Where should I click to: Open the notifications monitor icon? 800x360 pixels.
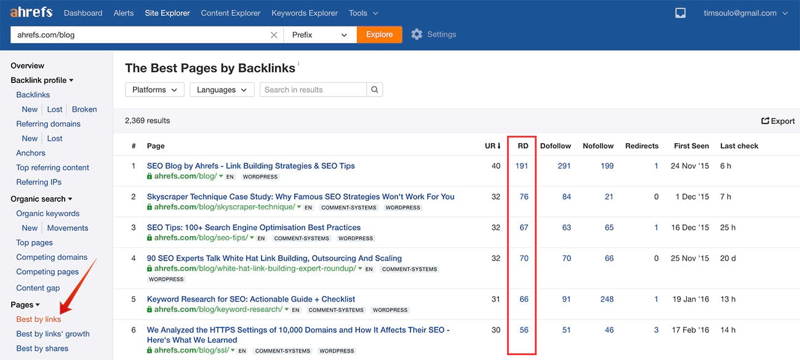[680, 13]
